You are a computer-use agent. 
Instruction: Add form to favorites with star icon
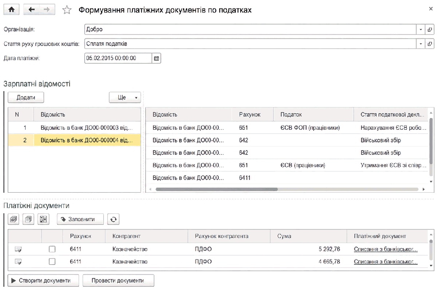pyautogui.click(x=67, y=10)
